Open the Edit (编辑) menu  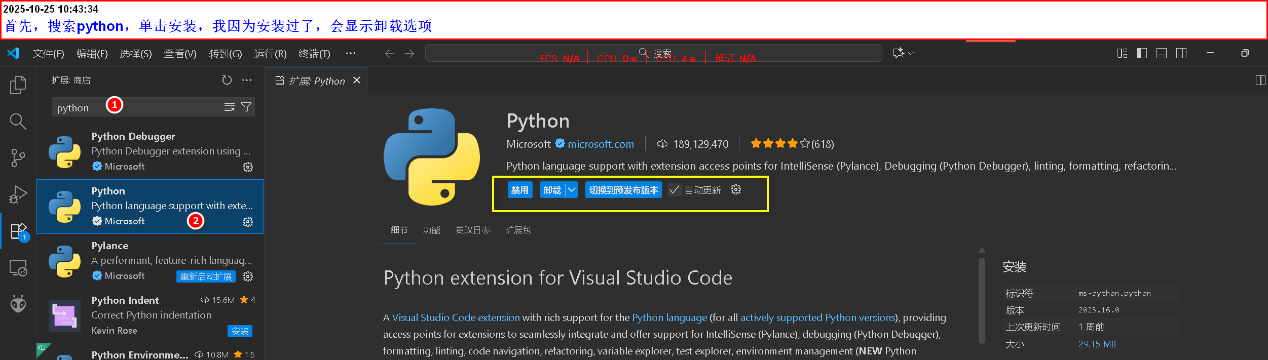pyautogui.click(x=92, y=54)
